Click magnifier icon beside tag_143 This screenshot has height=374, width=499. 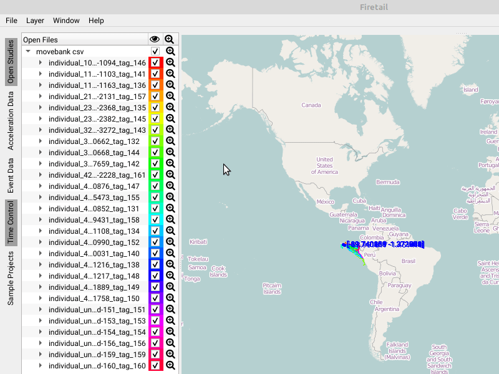tap(170, 130)
